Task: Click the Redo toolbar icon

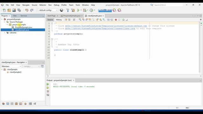Action: (x=32, y=10)
